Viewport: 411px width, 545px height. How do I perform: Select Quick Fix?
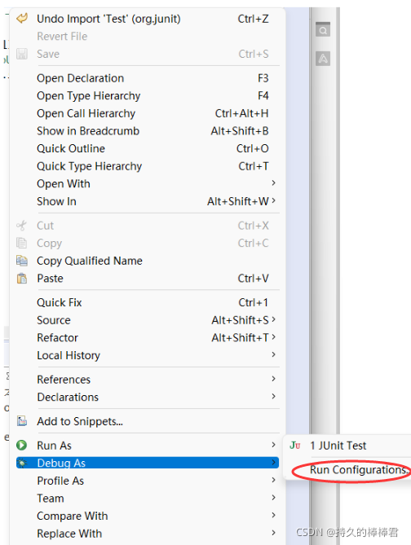(x=60, y=303)
